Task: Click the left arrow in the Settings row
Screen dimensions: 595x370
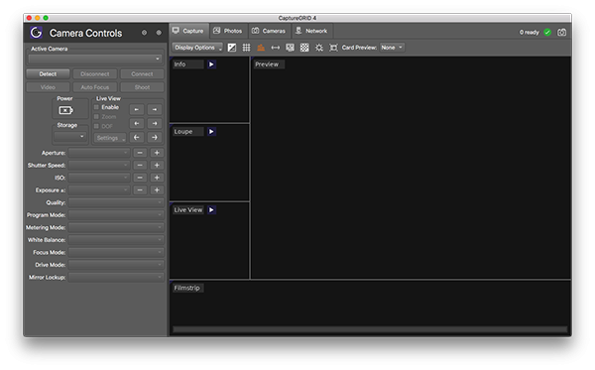Action: click(137, 137)
